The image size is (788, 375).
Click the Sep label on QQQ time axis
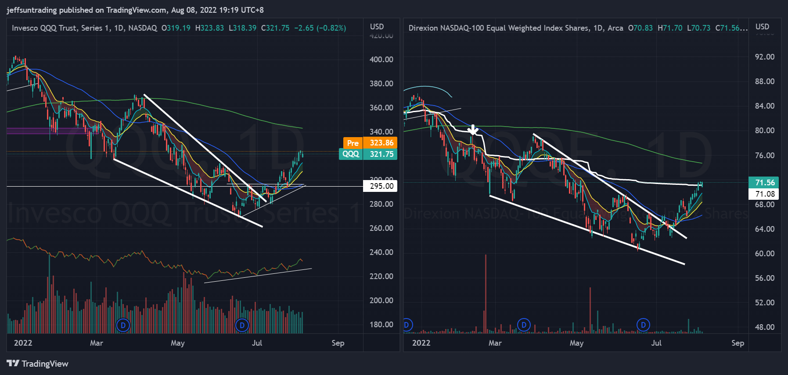(x=338, y=343)
